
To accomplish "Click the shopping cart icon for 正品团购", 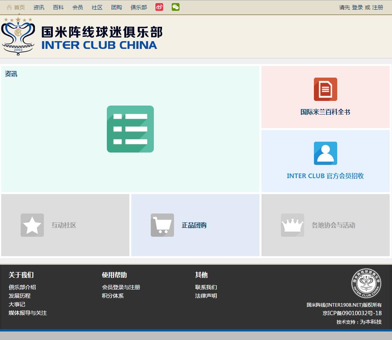I will click(x=162, y=225).
